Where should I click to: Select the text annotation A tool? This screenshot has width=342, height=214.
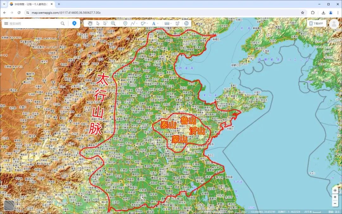154,23
